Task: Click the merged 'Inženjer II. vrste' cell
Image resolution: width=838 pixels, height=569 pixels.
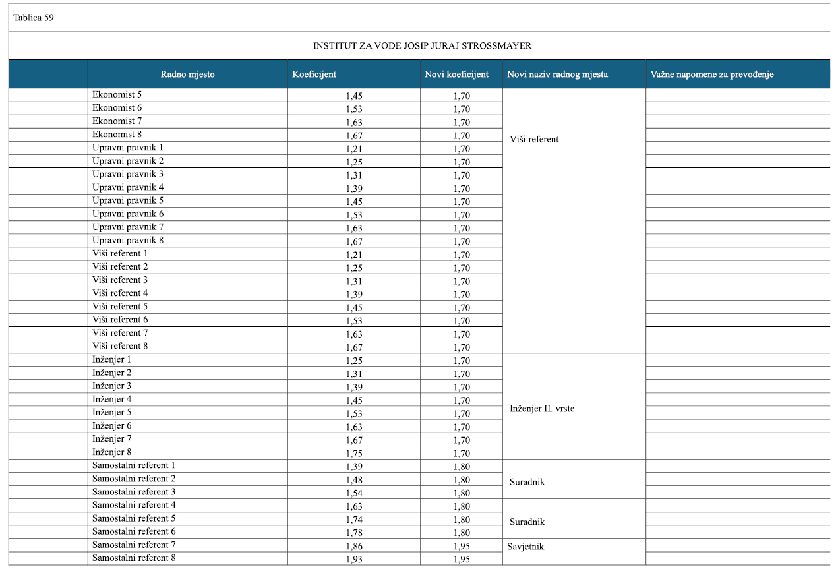Action: click(x=542, y=409)
